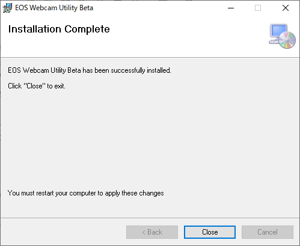Screen dimensions: 300x246
Task: Click the "Installation Complete" heading
Action: [x=59, y=29]
